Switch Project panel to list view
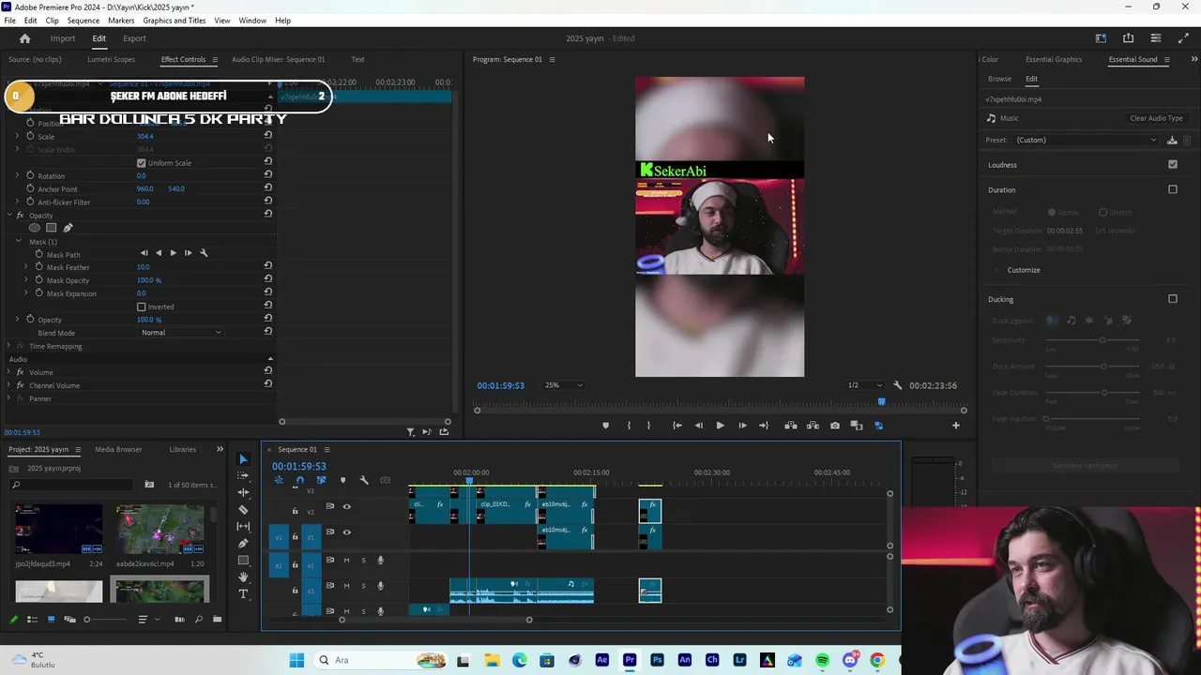This screenshot has width=1201, height=675. [x=32, y=620]
